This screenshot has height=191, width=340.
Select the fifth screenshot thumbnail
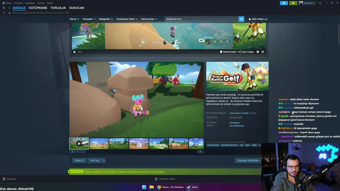(x=159, y=144)
